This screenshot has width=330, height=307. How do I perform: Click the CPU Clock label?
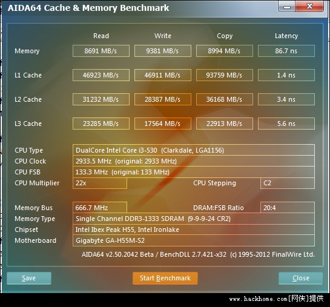(x=30, y=161)
